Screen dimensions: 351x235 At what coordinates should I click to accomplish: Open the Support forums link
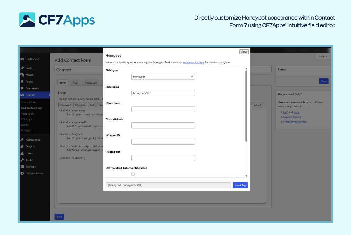pos(292,117)
